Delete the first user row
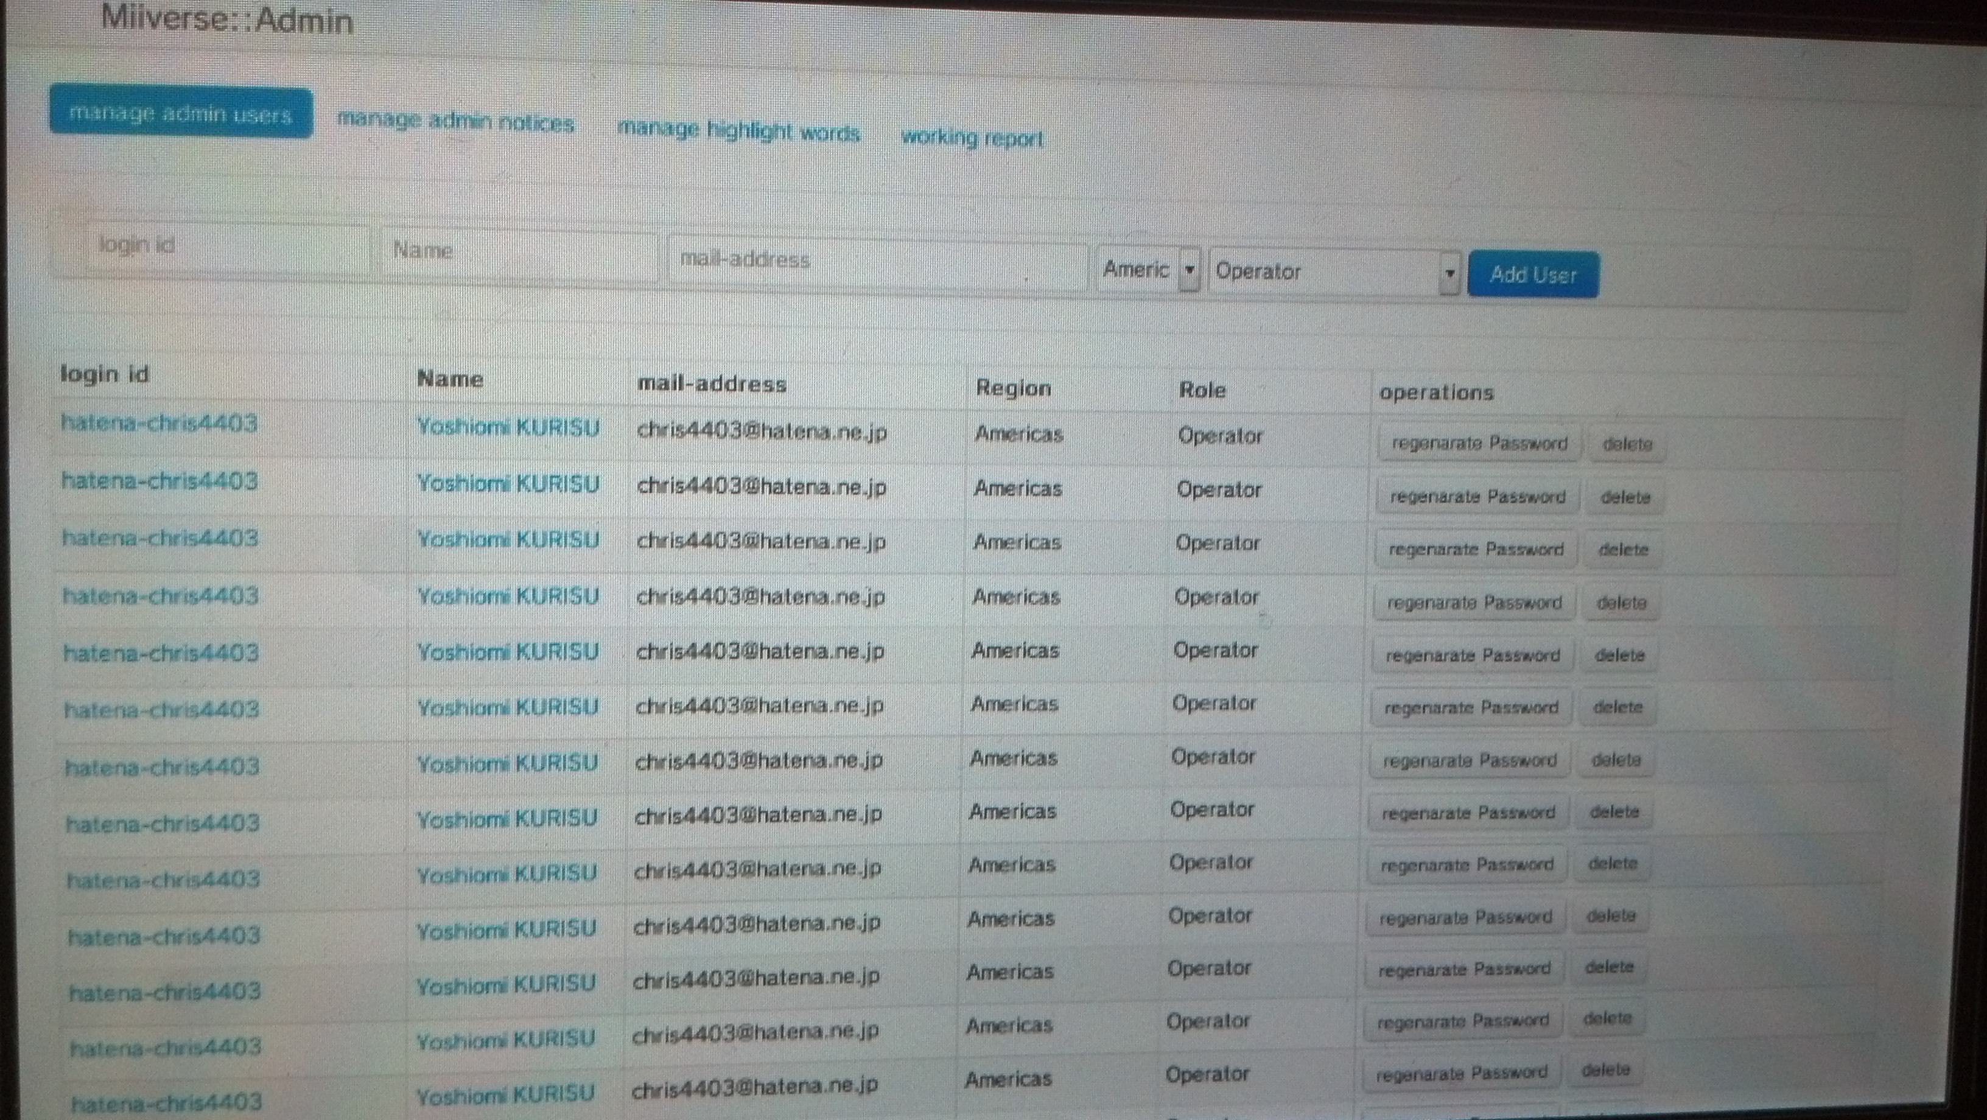This screenshot has width=1987, height=1120. pyautogui.click(x=1627, y=444)
